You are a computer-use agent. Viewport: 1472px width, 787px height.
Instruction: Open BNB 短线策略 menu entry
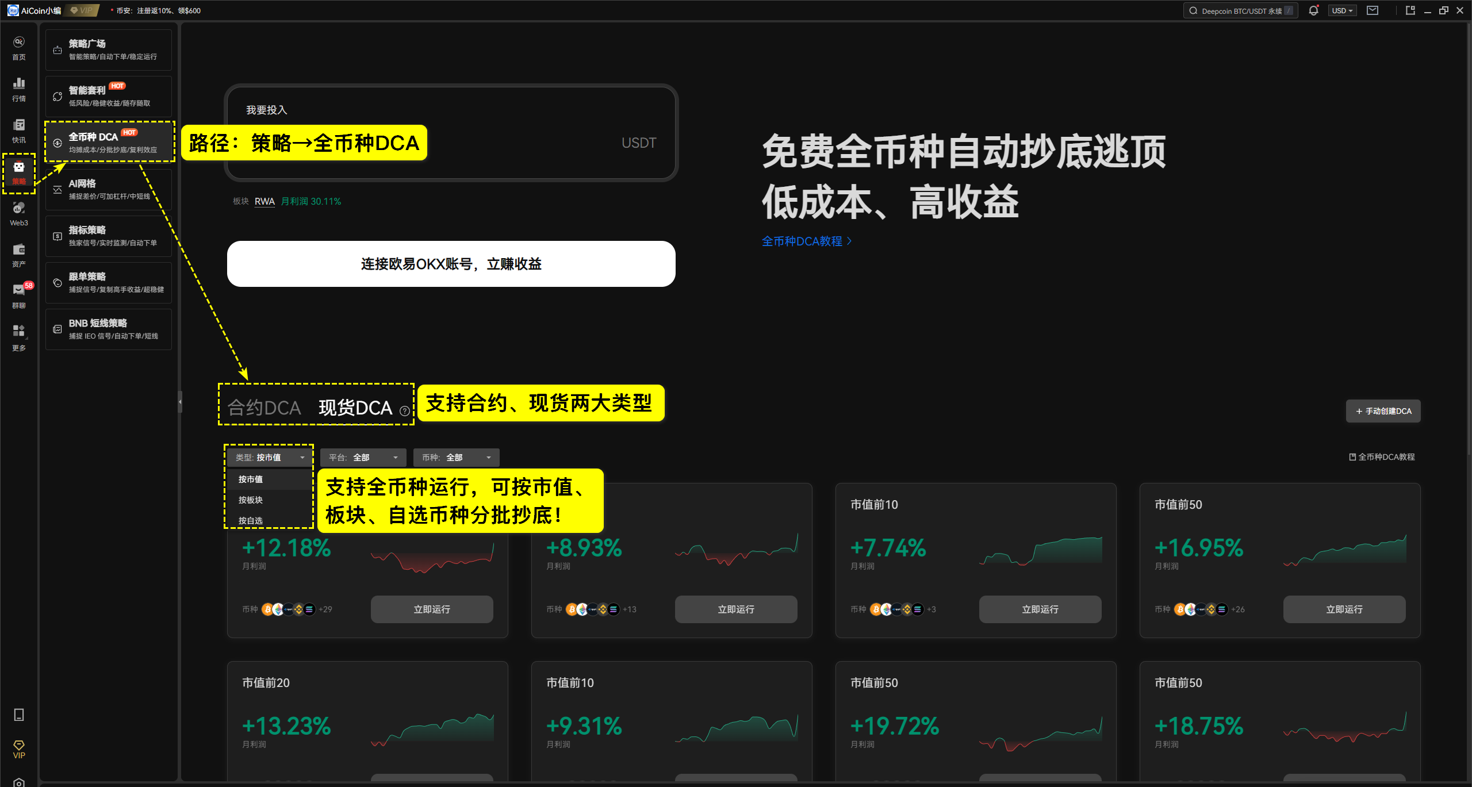click(x=109, y=329)
